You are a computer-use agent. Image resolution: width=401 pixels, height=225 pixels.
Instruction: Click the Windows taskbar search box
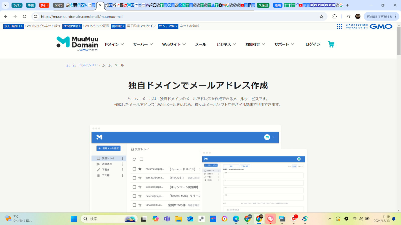coord(109,219)
